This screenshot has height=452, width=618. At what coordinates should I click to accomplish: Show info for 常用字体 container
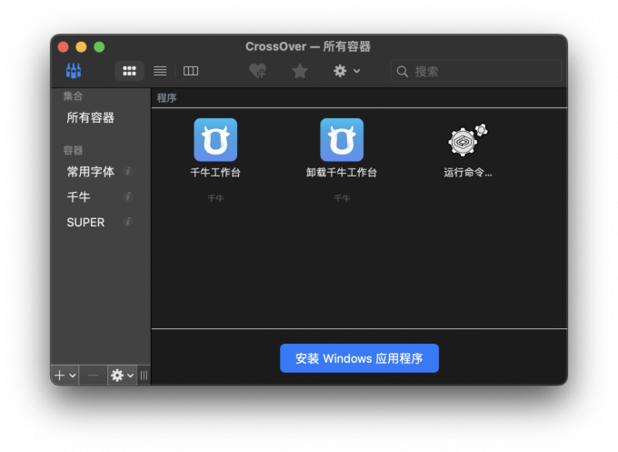(x=128, y=171)
